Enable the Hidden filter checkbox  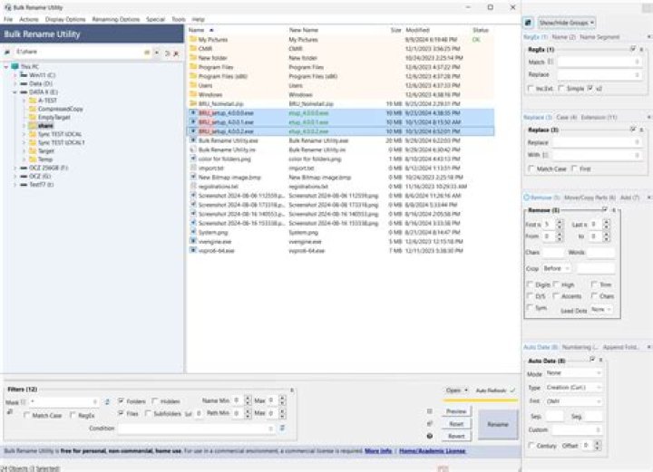[x=155, y=401]
